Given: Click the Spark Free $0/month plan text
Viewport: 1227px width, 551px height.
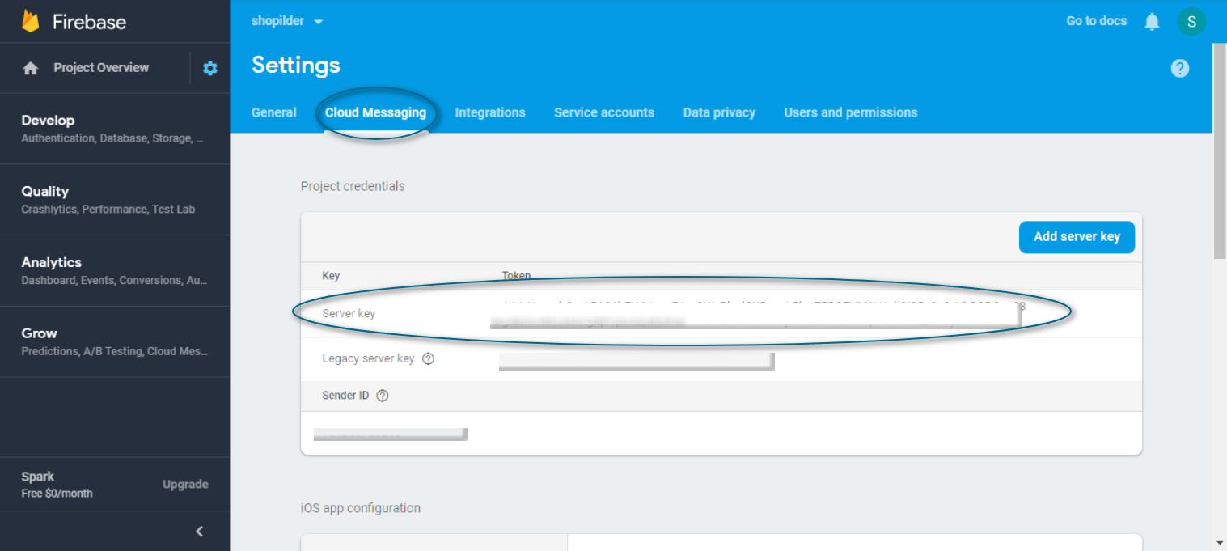Looking at the screenshot, I should (x=57, y=485).
